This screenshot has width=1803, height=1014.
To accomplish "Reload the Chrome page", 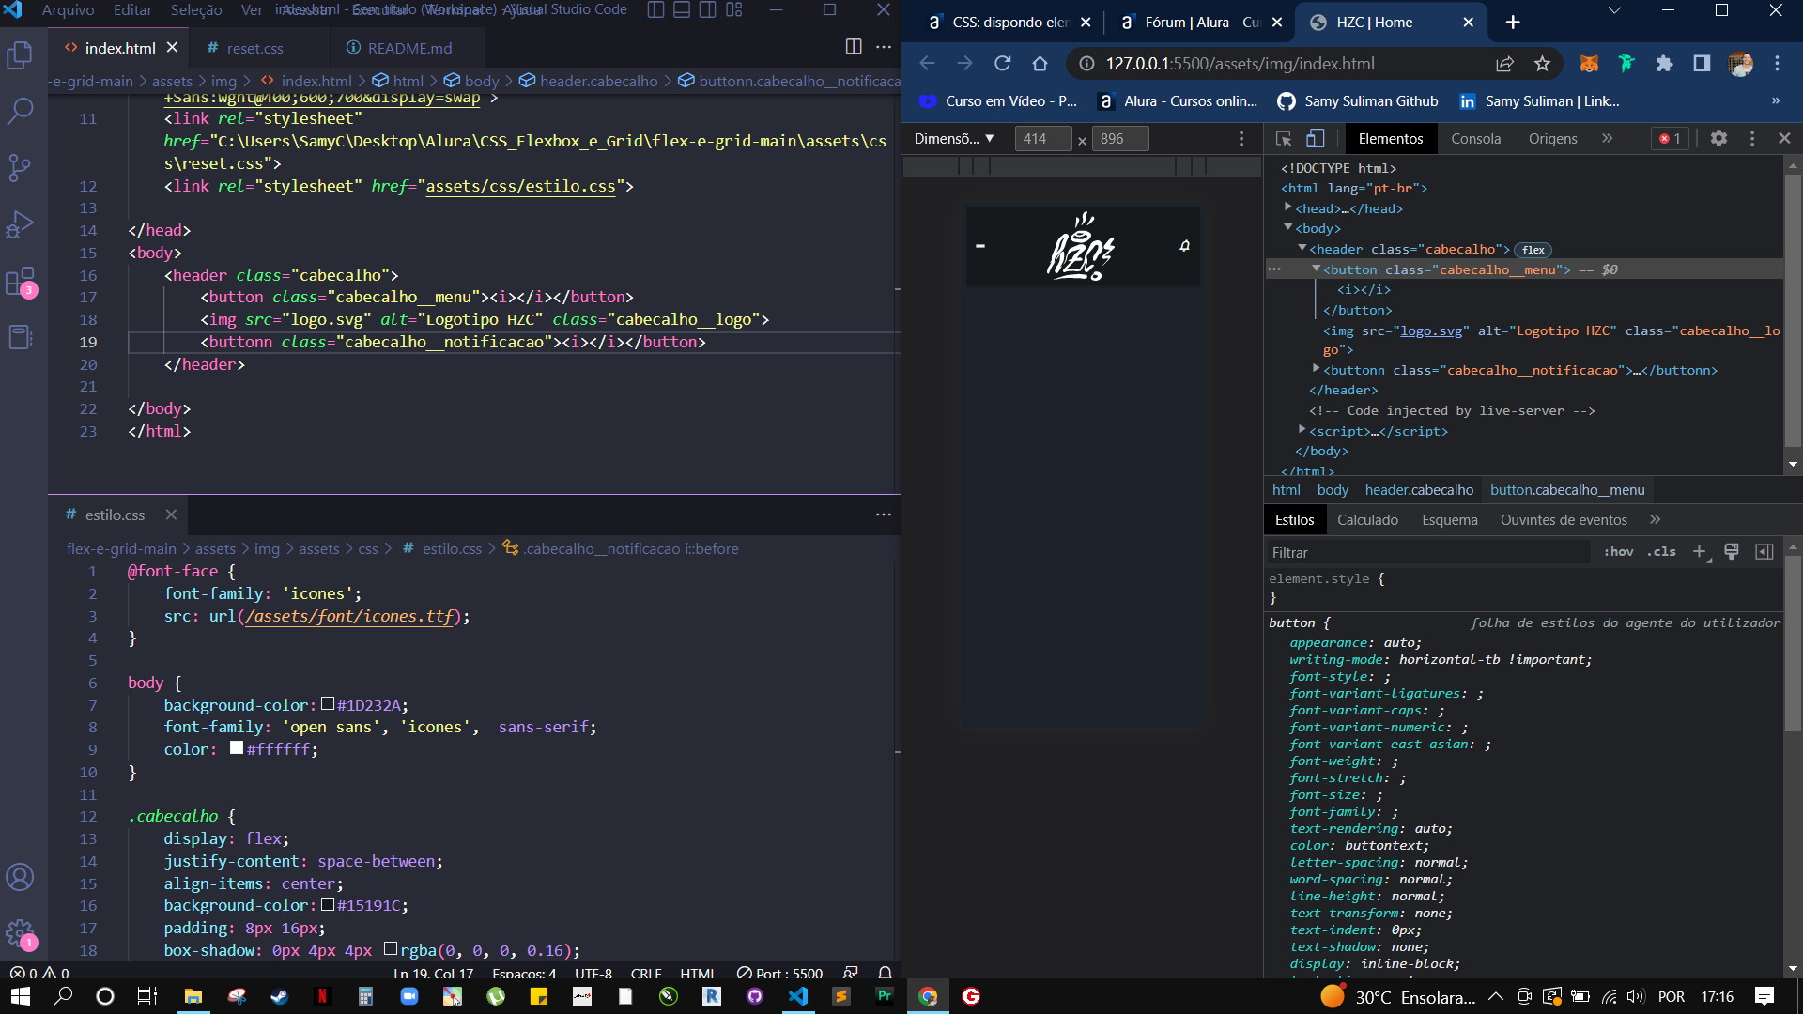I will pos(1002,63).
